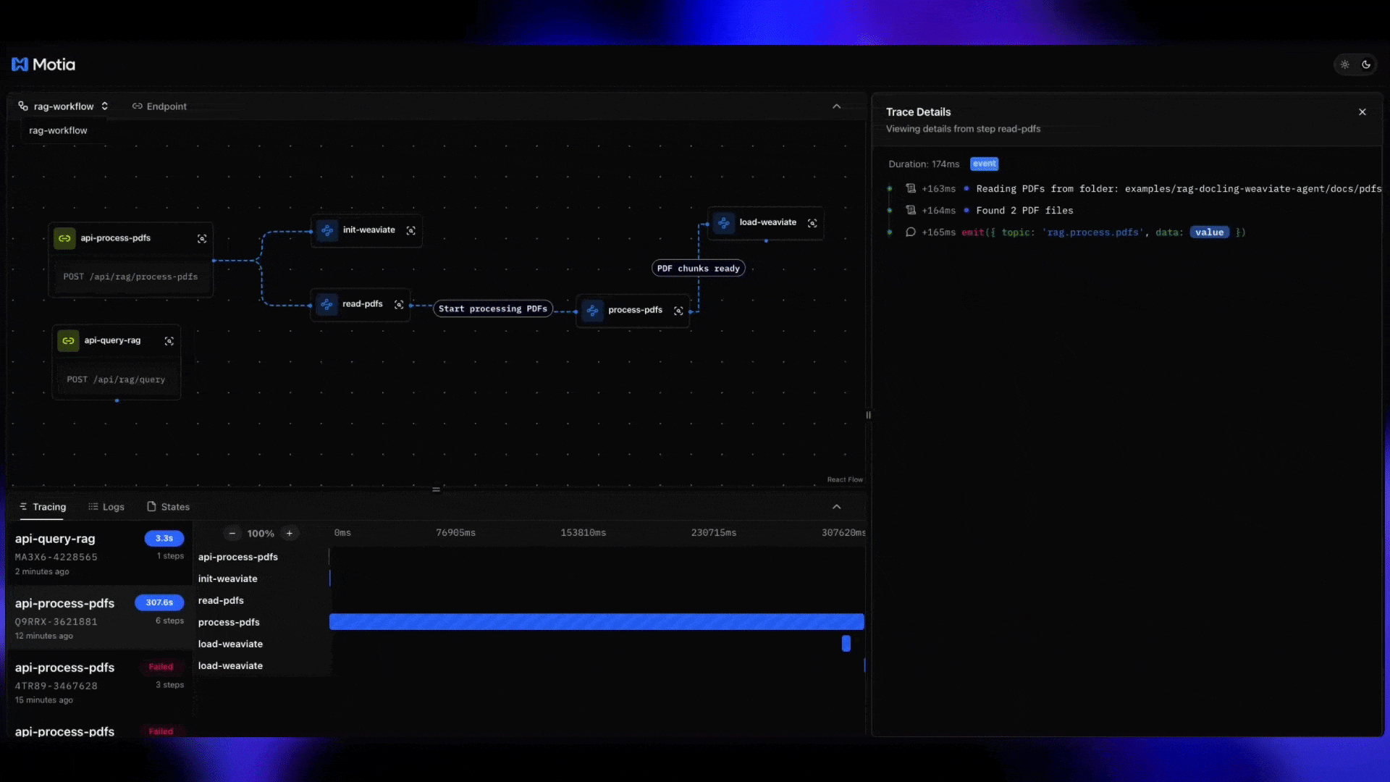Click the event icon on process-pdfs node
Image resolution: width=1390 pixels, height=782 pixels.
[x=592, y=311]
